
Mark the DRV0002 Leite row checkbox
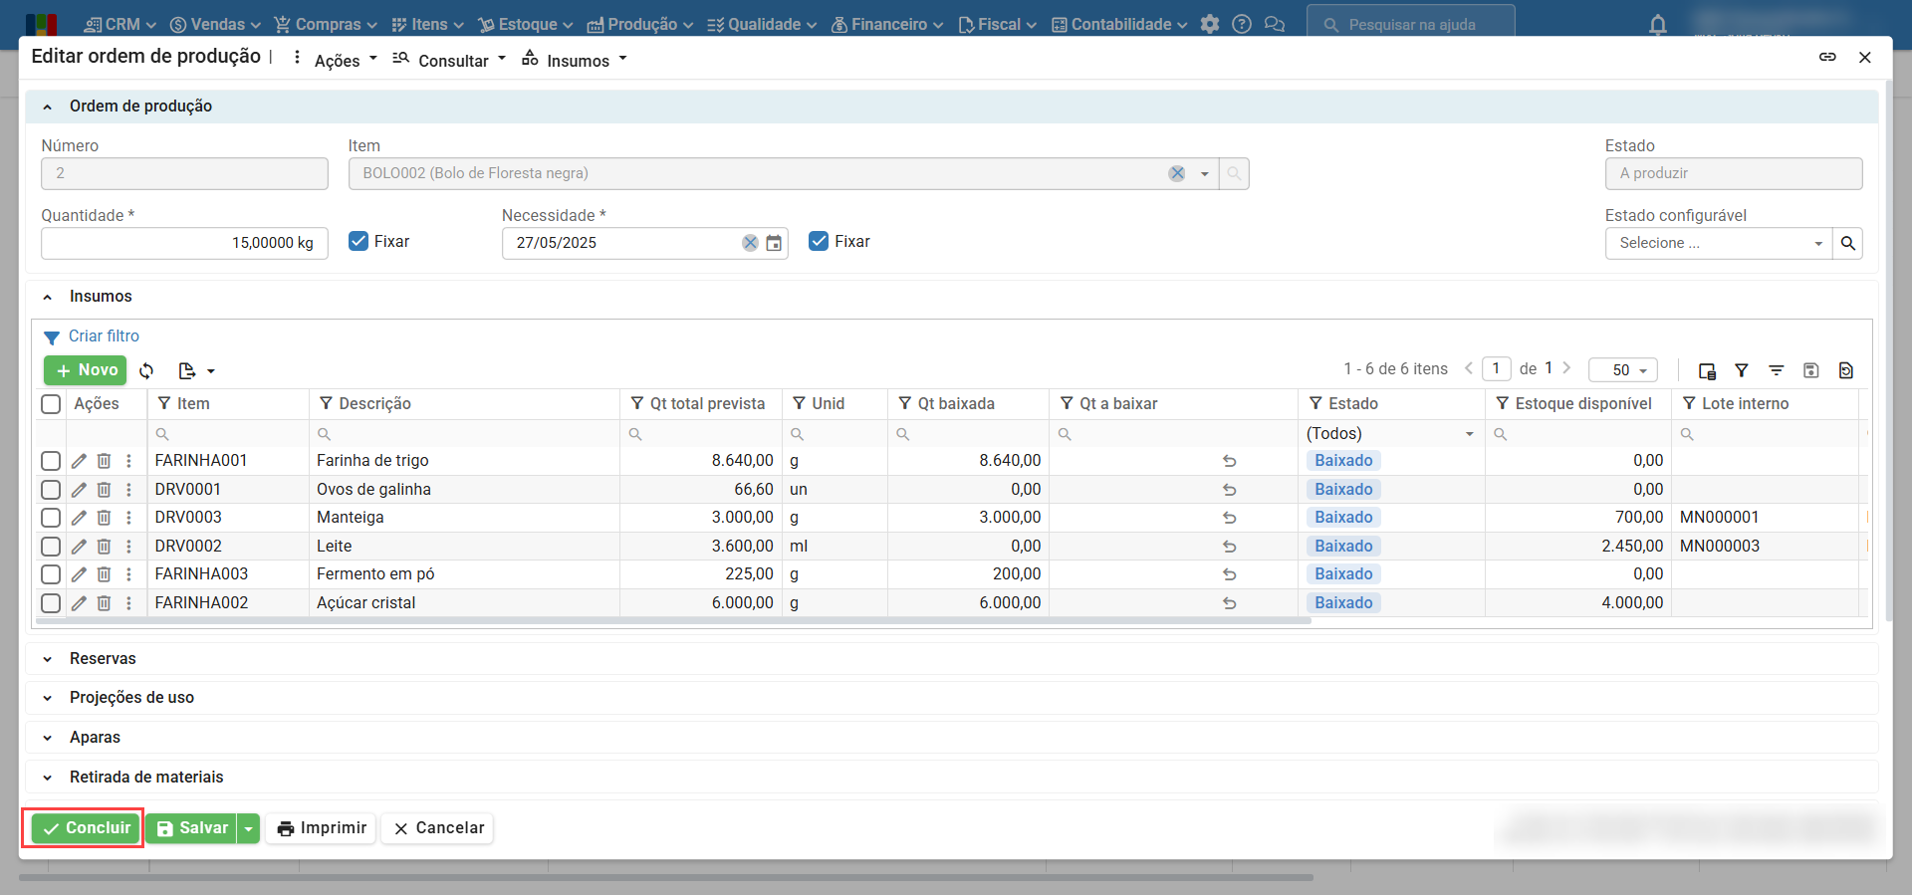[51, 547]
